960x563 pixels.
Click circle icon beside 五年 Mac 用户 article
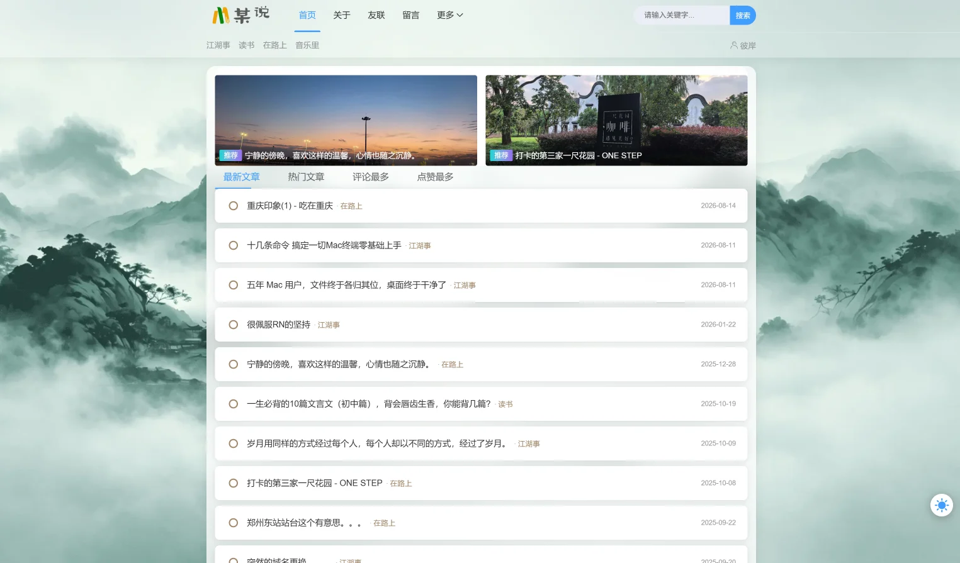[x=234, y=285]
